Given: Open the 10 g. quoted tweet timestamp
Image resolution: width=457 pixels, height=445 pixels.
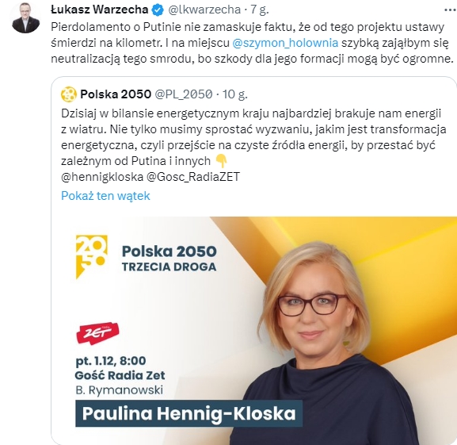Looking at the screenshot, I should point(235,94).
